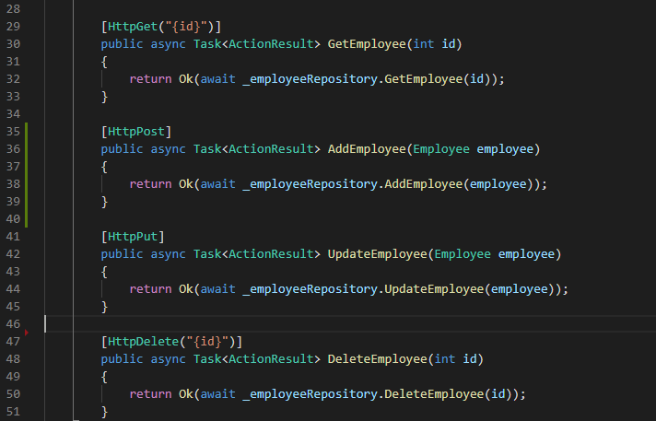Click line number 41 in the gutter
This screenshot has width=656, height=421.
point(13,237)
